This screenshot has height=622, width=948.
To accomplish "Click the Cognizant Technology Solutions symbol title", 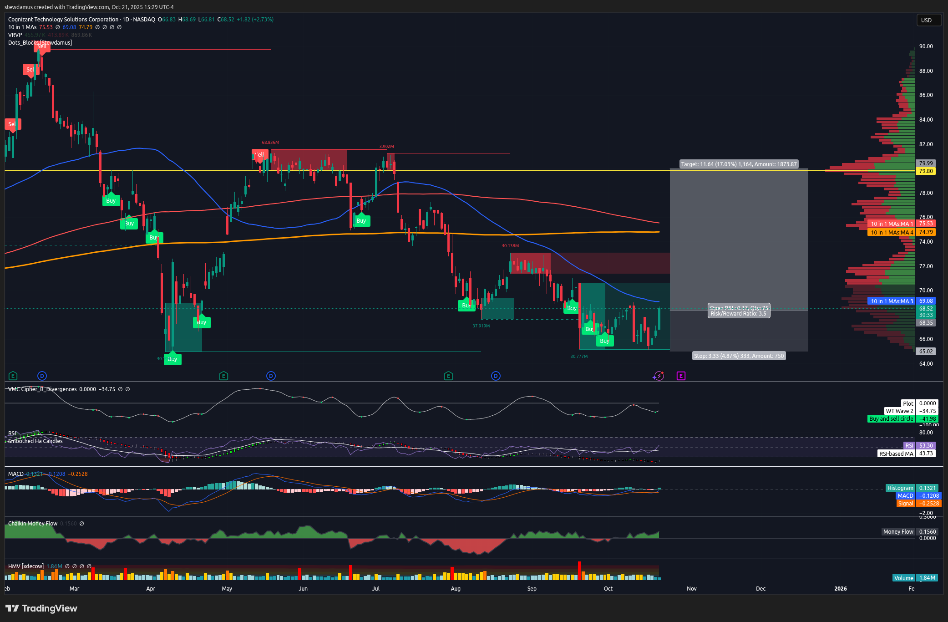I will click(x=63, y=20).
